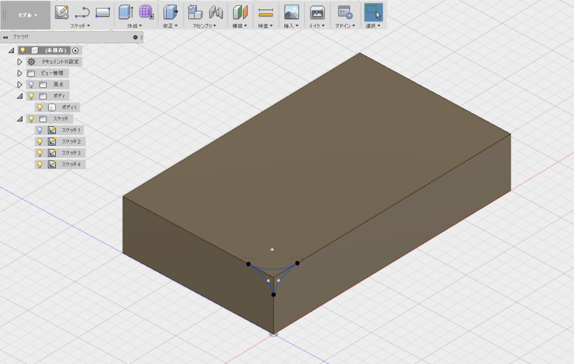Select the Select tool cursor icon
574x364 pixels.
[373, 12]
